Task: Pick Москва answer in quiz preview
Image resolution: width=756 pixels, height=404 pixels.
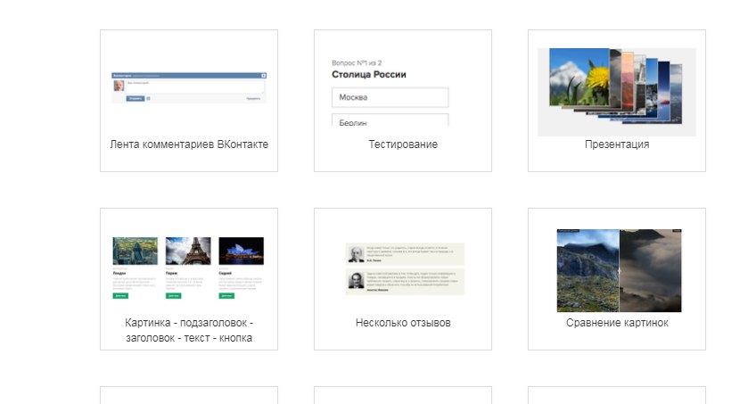Action: coord(390,97)
